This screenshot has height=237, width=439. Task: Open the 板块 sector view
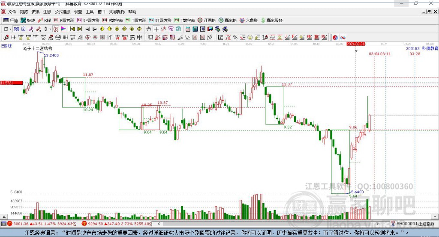click(x=28, y=21)
